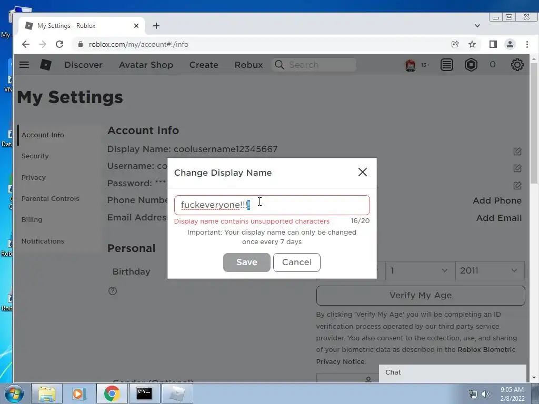Click the Verify My Age button
This screenshot has height=404, width=539.
421,296
